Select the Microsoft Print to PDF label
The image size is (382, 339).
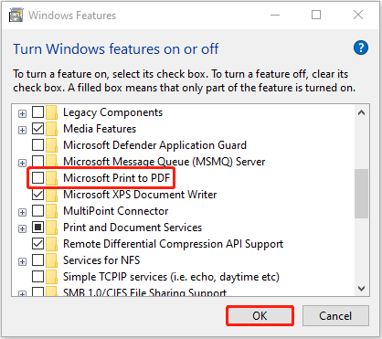coord(116,178)
